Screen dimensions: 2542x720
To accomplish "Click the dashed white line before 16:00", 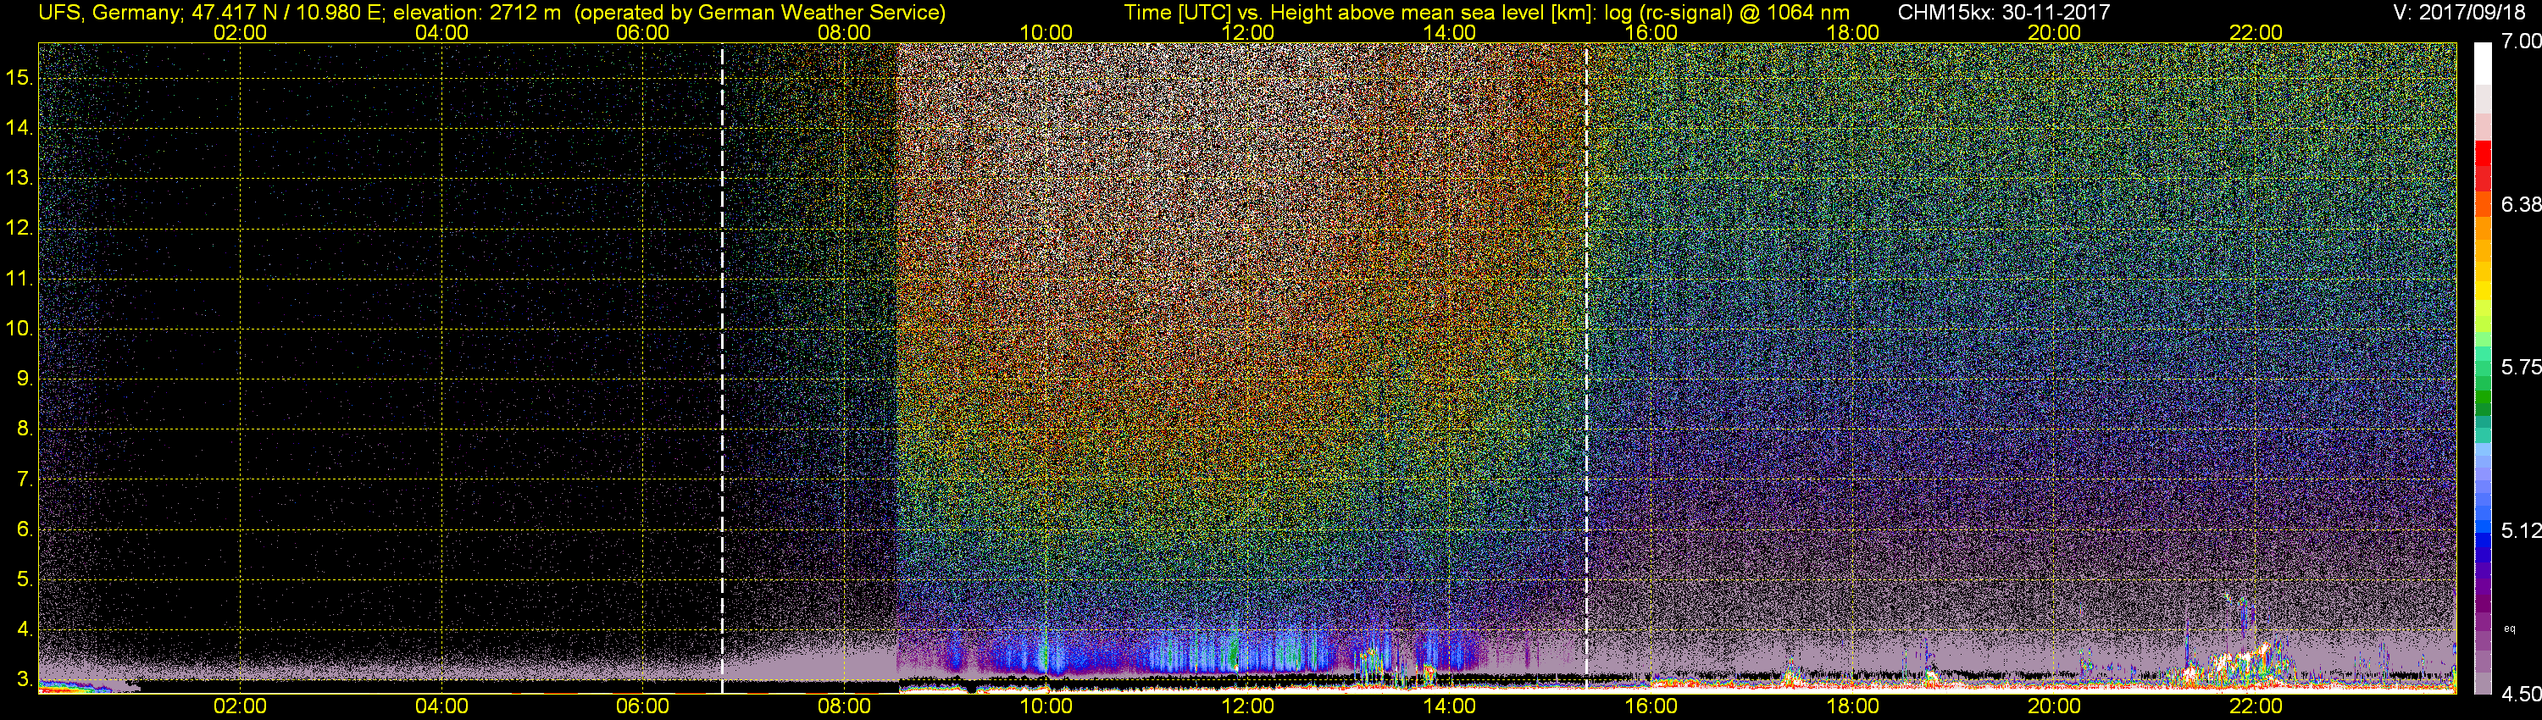I will click(x=1586, y=368).
